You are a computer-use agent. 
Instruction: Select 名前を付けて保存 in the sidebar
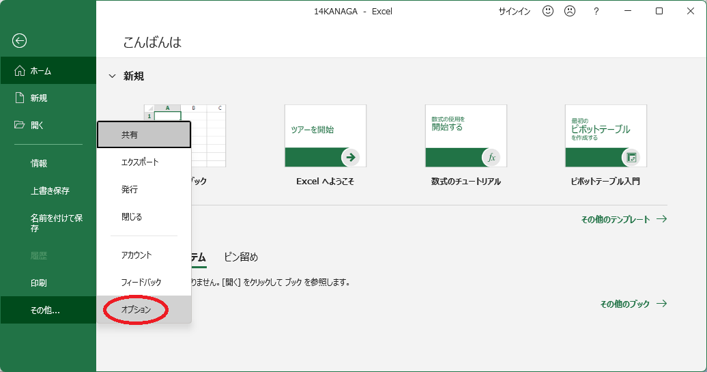[48, 223]
